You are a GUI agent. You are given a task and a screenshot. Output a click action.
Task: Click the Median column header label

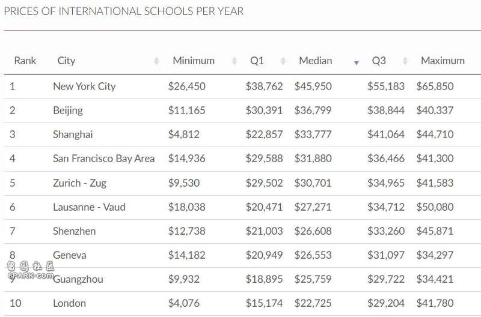coord(316,61)
